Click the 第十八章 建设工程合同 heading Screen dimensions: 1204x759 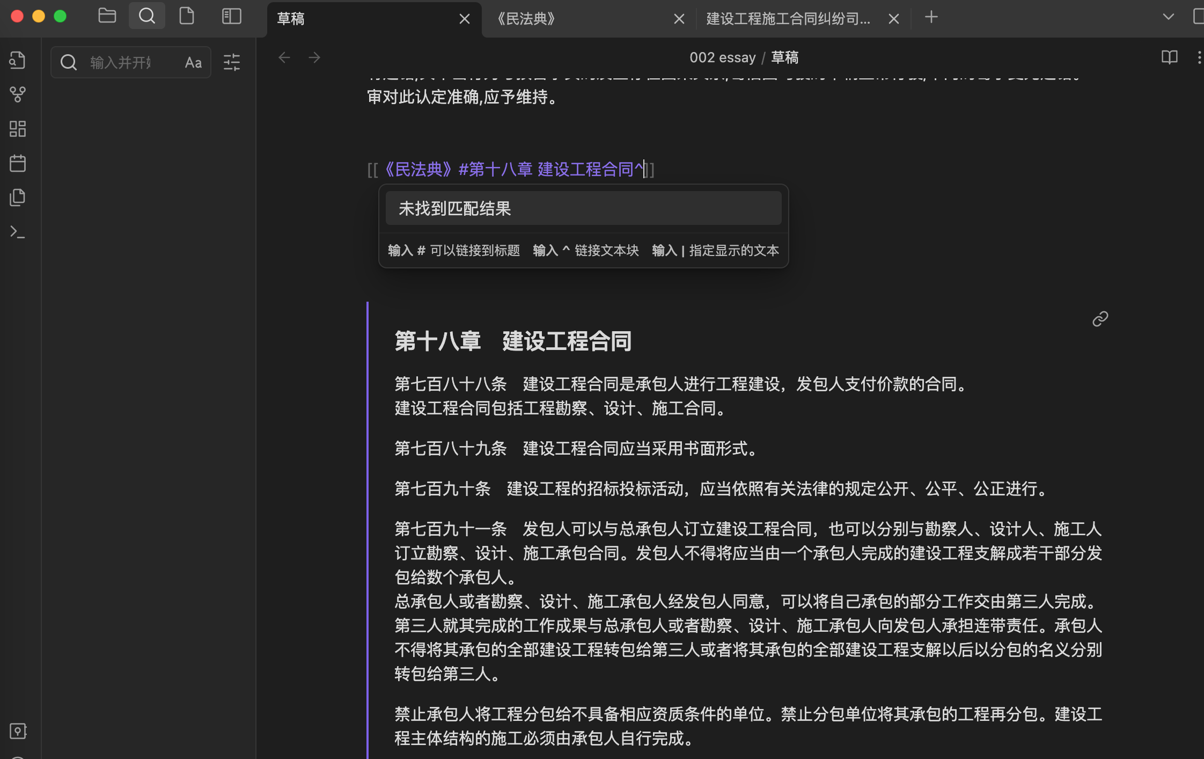pyautogui.click(x=513, y=341)
